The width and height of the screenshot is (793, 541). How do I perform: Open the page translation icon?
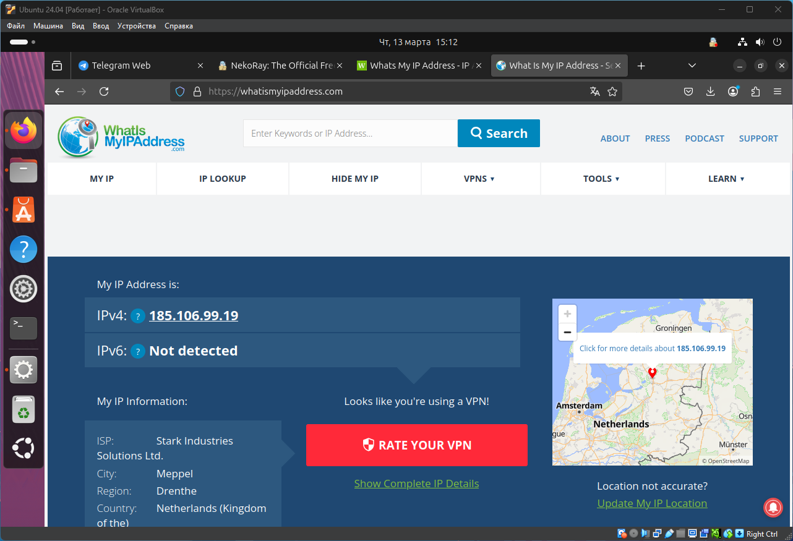tap(595, 92)
